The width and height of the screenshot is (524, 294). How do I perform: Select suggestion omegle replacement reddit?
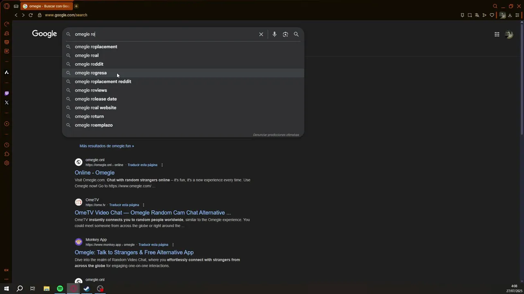(183, 82)
